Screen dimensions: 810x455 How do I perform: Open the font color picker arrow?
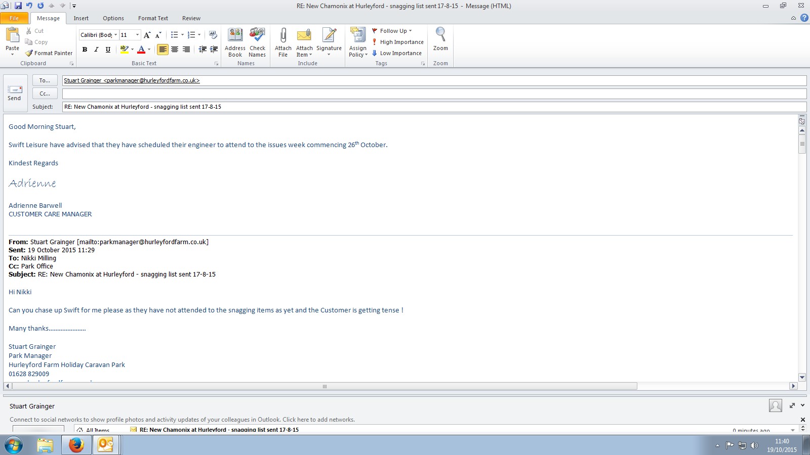click(x=149, y=50)
